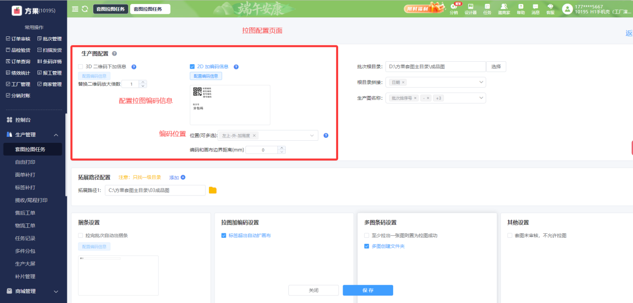Click help icon beside 生产图配置 title
The height and width of the screenshot is (303, 633).
click(114, 53)
